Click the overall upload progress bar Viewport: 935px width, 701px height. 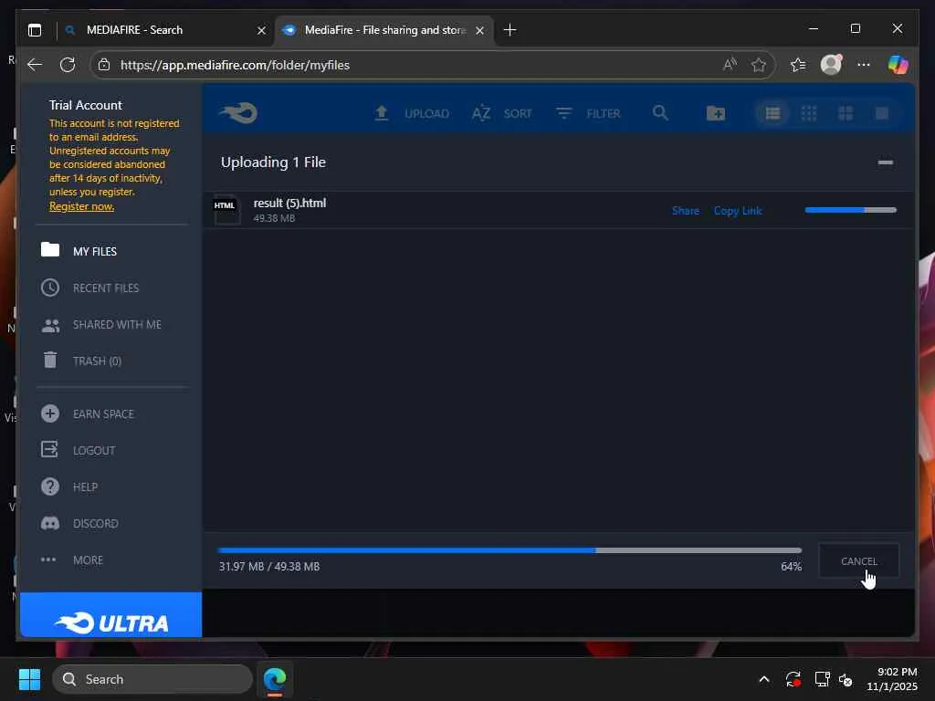coord(510,550)
